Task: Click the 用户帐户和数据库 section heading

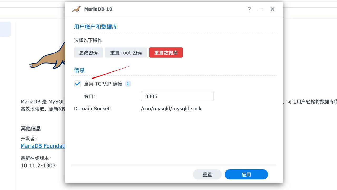Action: pos(96,27)
